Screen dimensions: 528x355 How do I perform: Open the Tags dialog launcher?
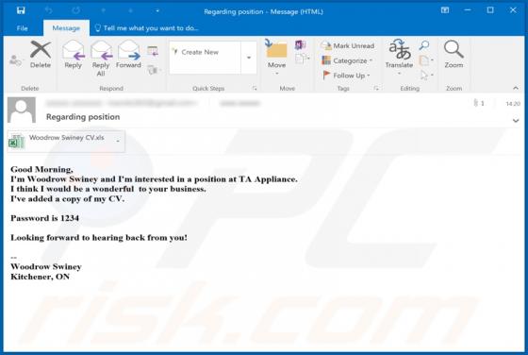(376, 89)
